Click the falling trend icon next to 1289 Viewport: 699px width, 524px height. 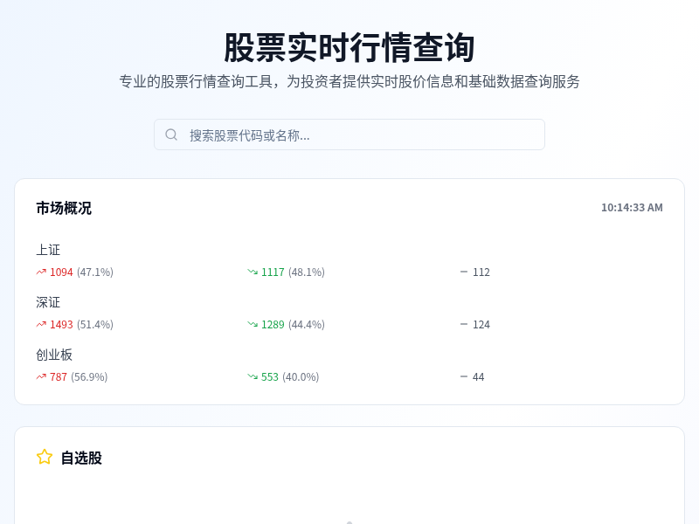(253, 324)
